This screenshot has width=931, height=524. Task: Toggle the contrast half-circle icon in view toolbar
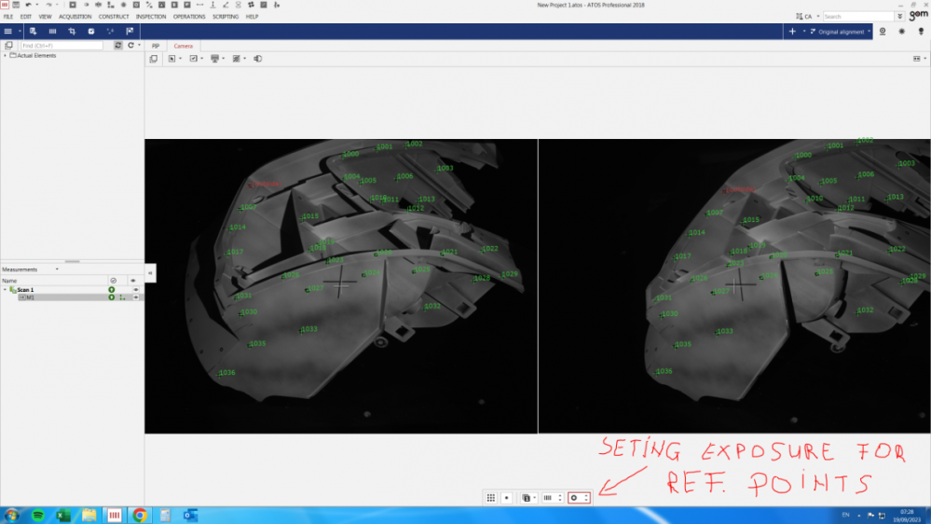[x=258, y=59]
